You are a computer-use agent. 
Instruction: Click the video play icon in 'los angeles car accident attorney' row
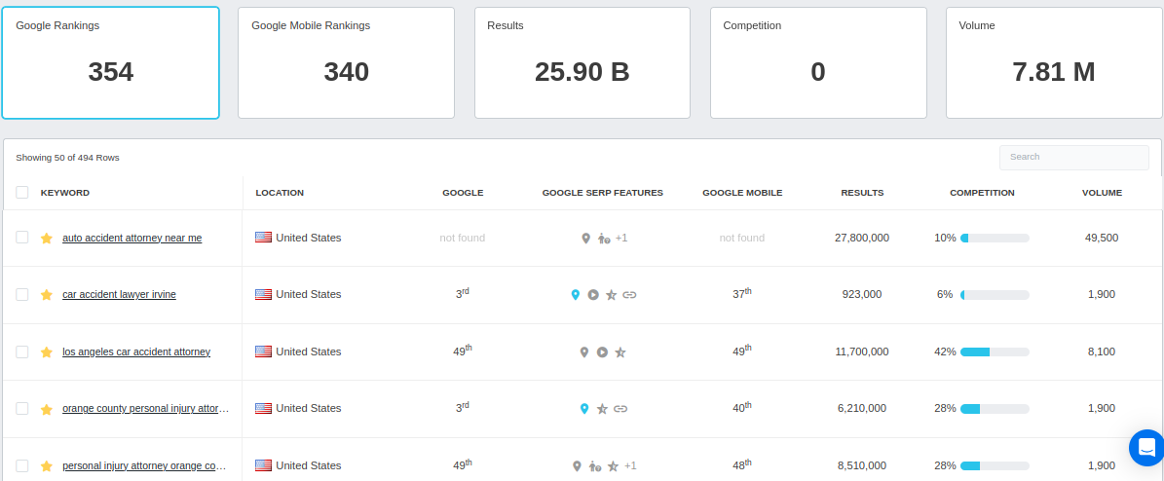tap(602, 351)
